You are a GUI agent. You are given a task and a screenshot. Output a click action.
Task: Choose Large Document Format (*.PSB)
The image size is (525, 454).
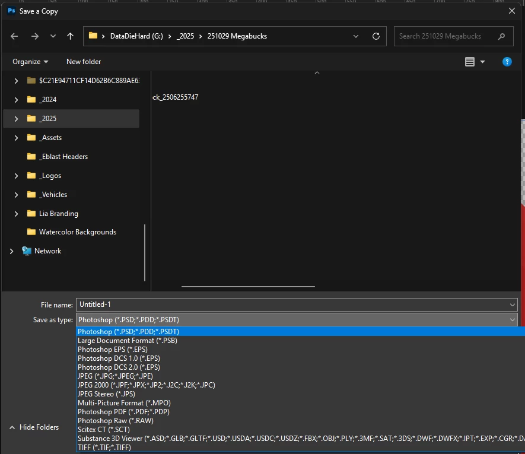(x=300, y=341)
